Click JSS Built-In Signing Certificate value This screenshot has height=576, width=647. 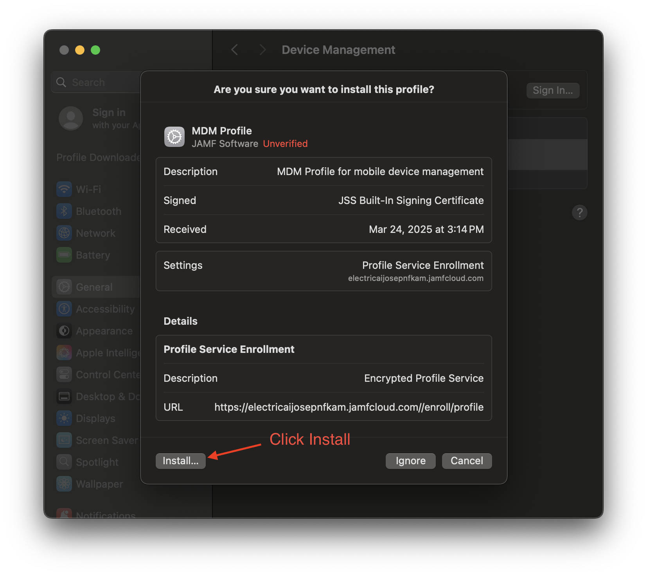[x=411, y=200]
